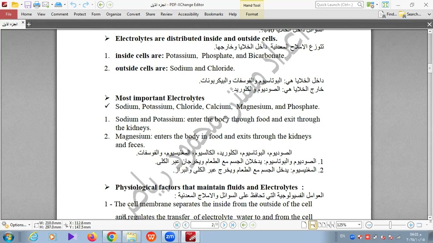Click the Open folder icon in quick toolbar
Viewport: 433px width, 243px height.
pos(15,5)
